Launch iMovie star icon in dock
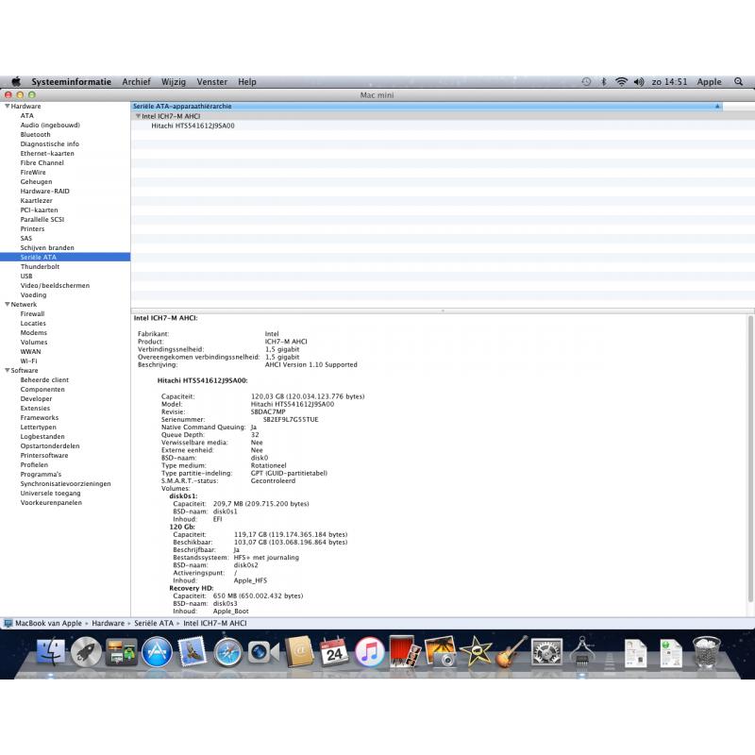The height and width of the screenshot is (755, 755). click(476, 651)
